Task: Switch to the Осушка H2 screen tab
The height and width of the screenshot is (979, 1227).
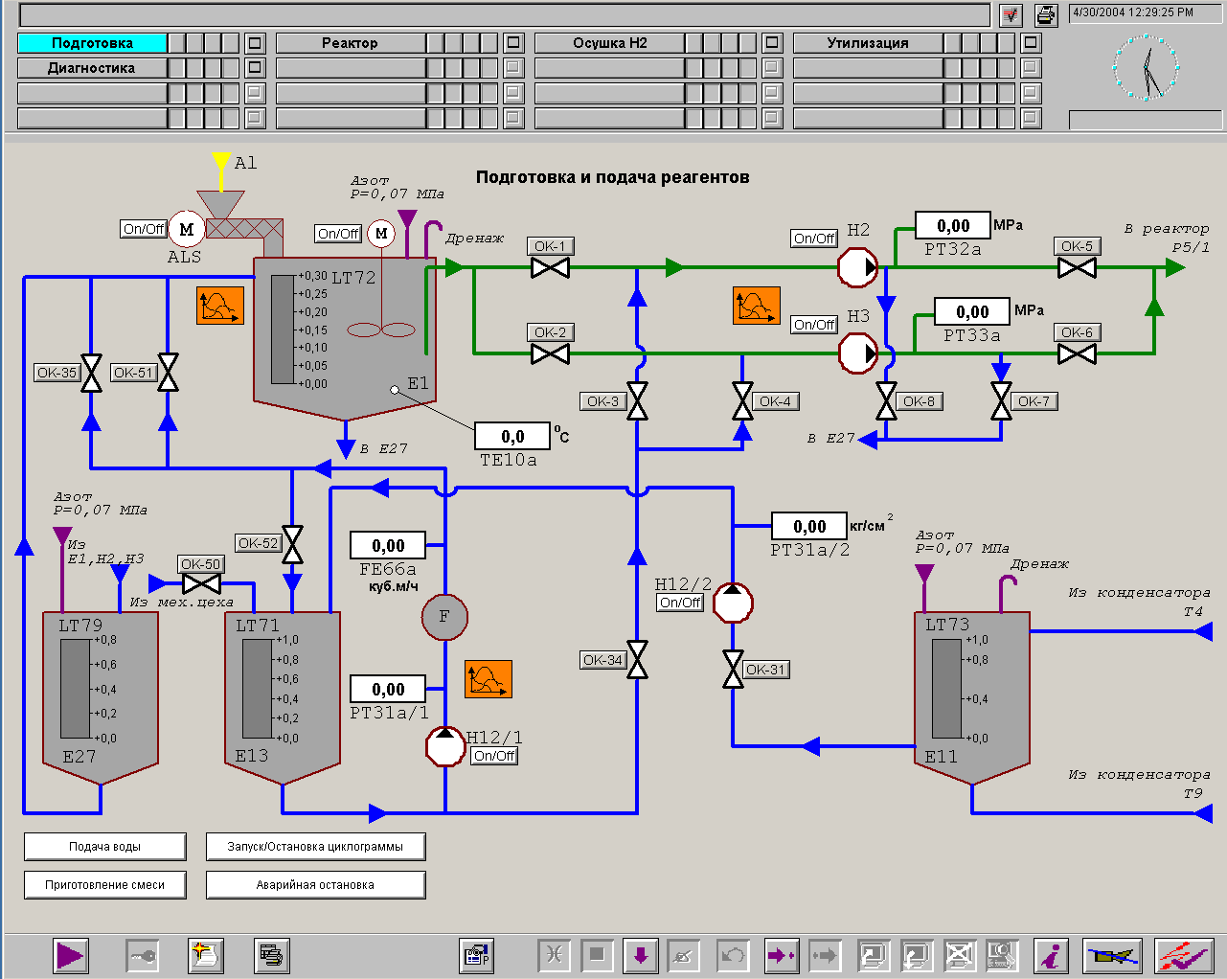Action: (609, 43)
